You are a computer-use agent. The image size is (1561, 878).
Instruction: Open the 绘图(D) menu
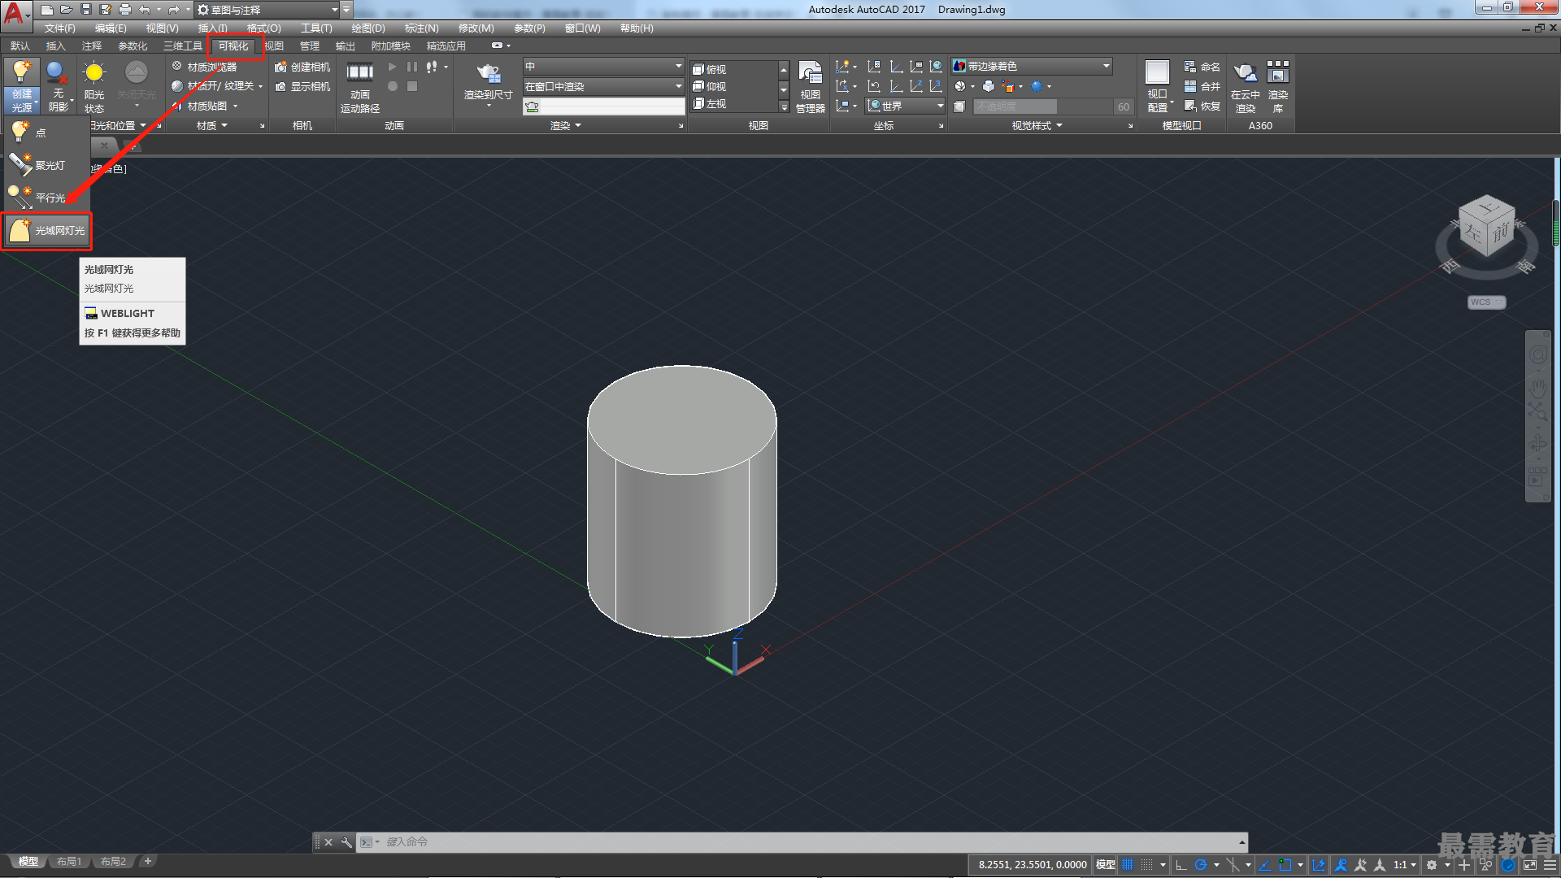(x=368, y=28)
